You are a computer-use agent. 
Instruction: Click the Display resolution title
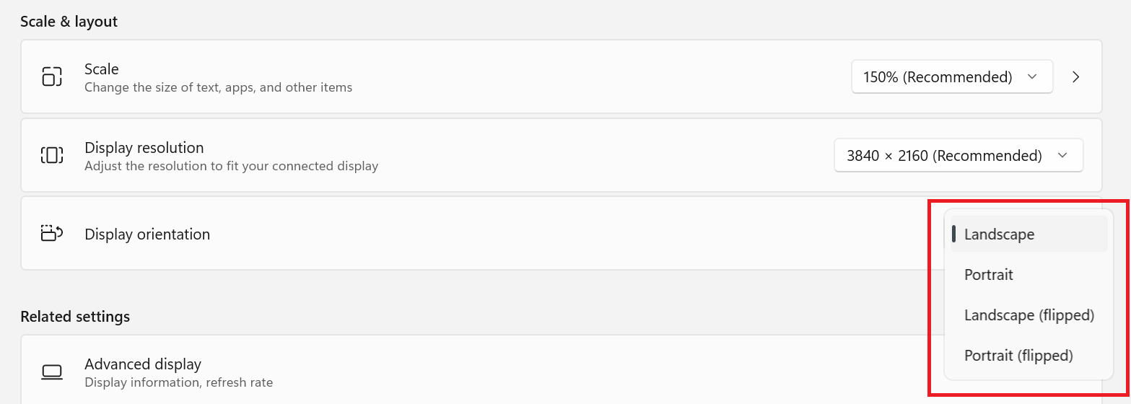(144, 148)
